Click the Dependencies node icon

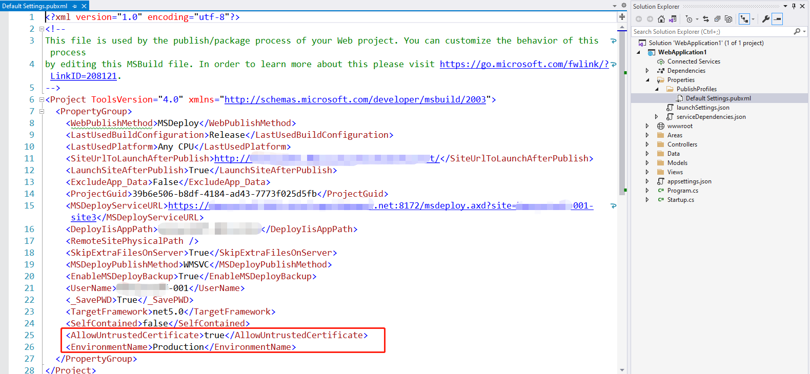tap(661, 71)
